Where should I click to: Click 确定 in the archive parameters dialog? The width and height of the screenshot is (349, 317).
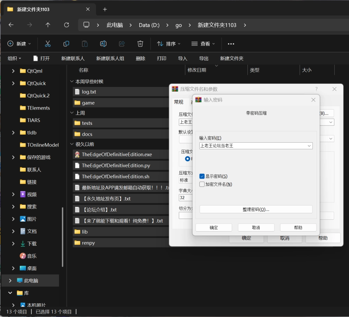(x=246, y=238)
